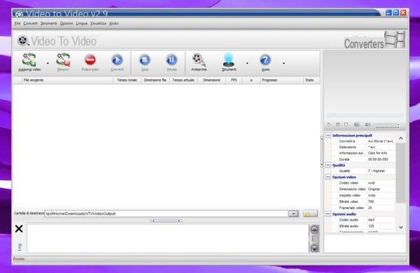Open the destination folder path dropdown
The height and width of the screenshot is (273, 420).
click(293, 214)
